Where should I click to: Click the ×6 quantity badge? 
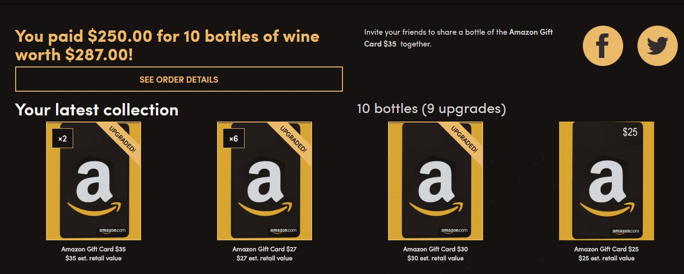coord(234,139)
